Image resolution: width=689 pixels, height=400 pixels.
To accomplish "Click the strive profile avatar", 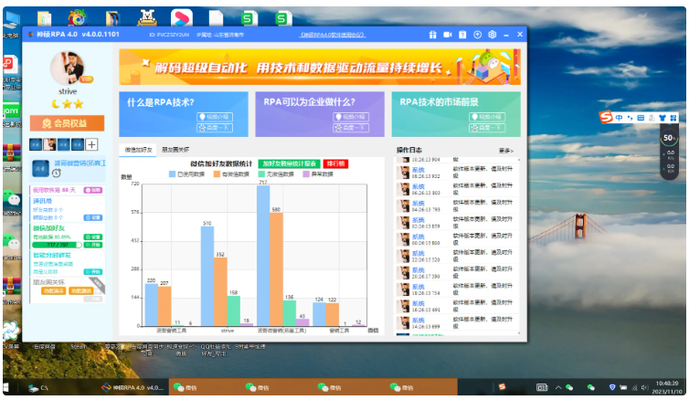I will tap(68, 68).
